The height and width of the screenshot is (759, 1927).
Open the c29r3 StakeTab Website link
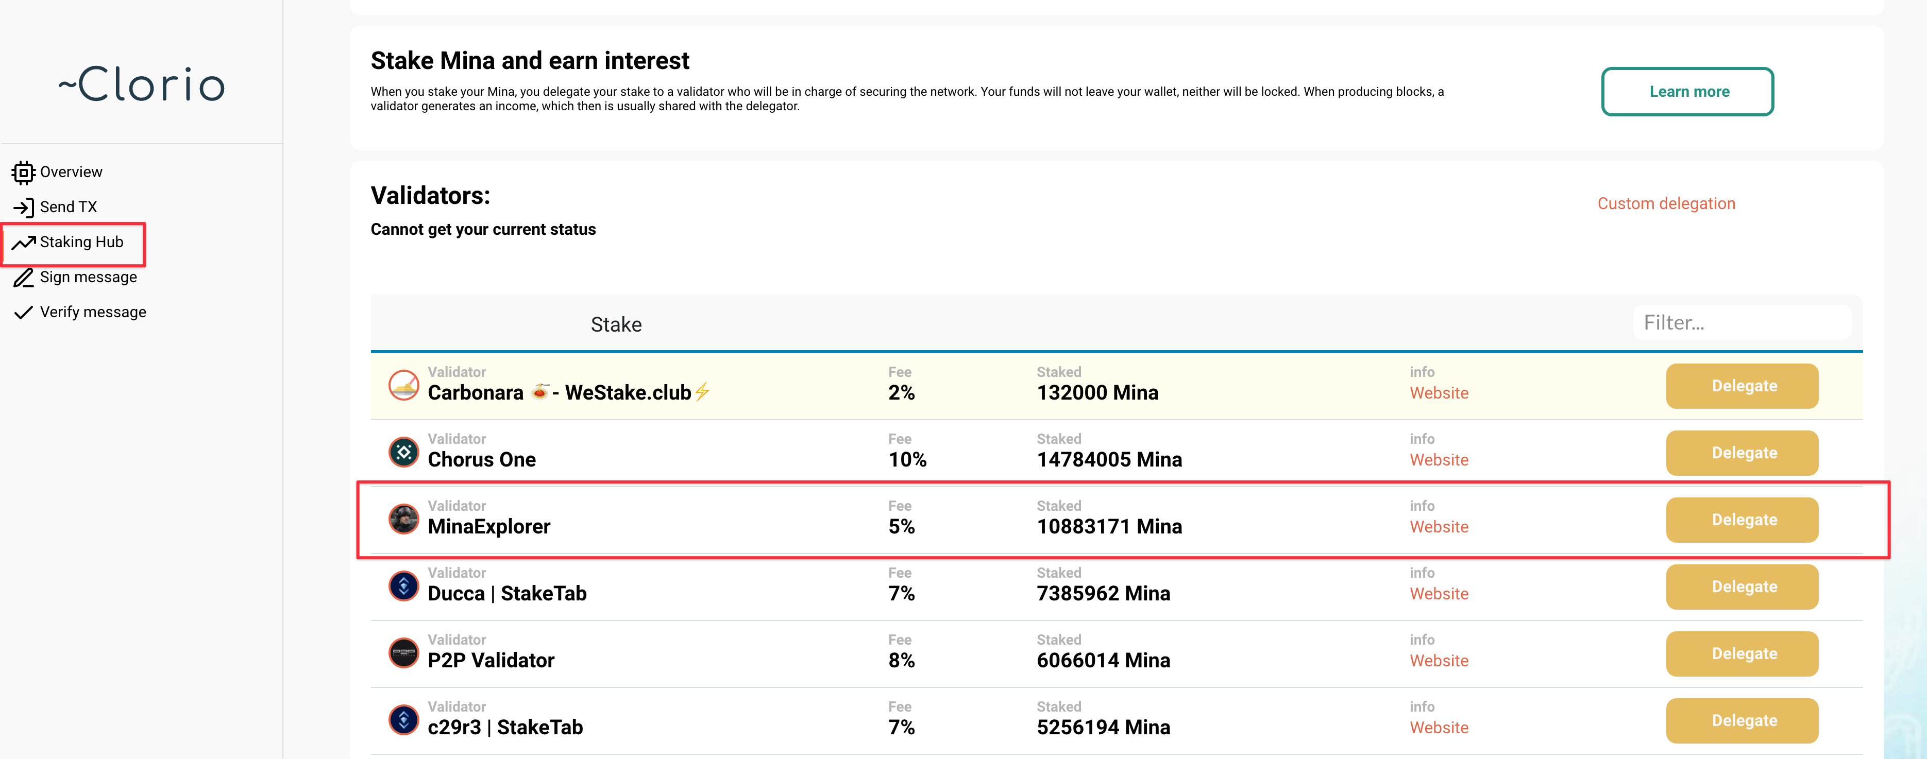coord(1439,728)
